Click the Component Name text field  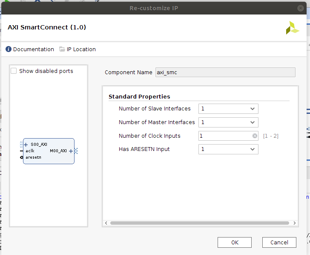tap(225, 72)
